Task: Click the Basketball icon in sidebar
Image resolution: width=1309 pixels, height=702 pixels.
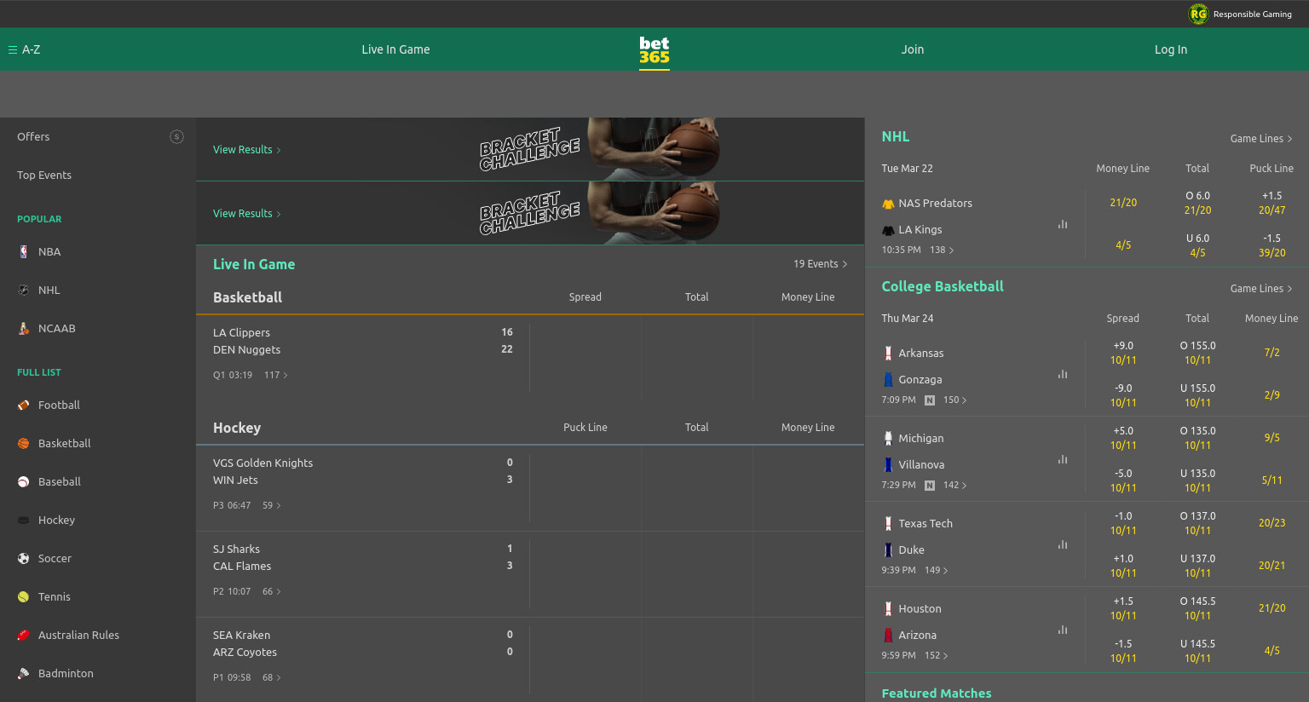Action: click(x=24, y=443)
